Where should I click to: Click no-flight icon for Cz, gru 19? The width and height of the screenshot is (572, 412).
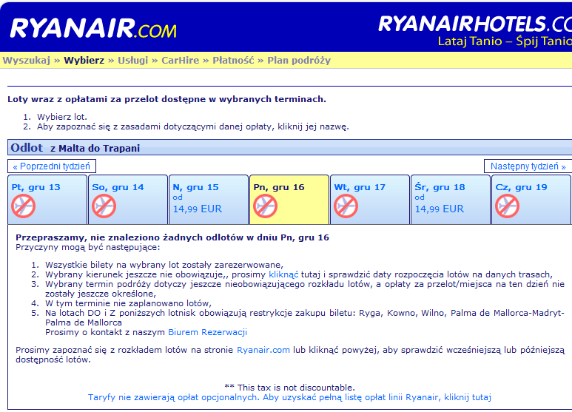[x=507, y=206]
